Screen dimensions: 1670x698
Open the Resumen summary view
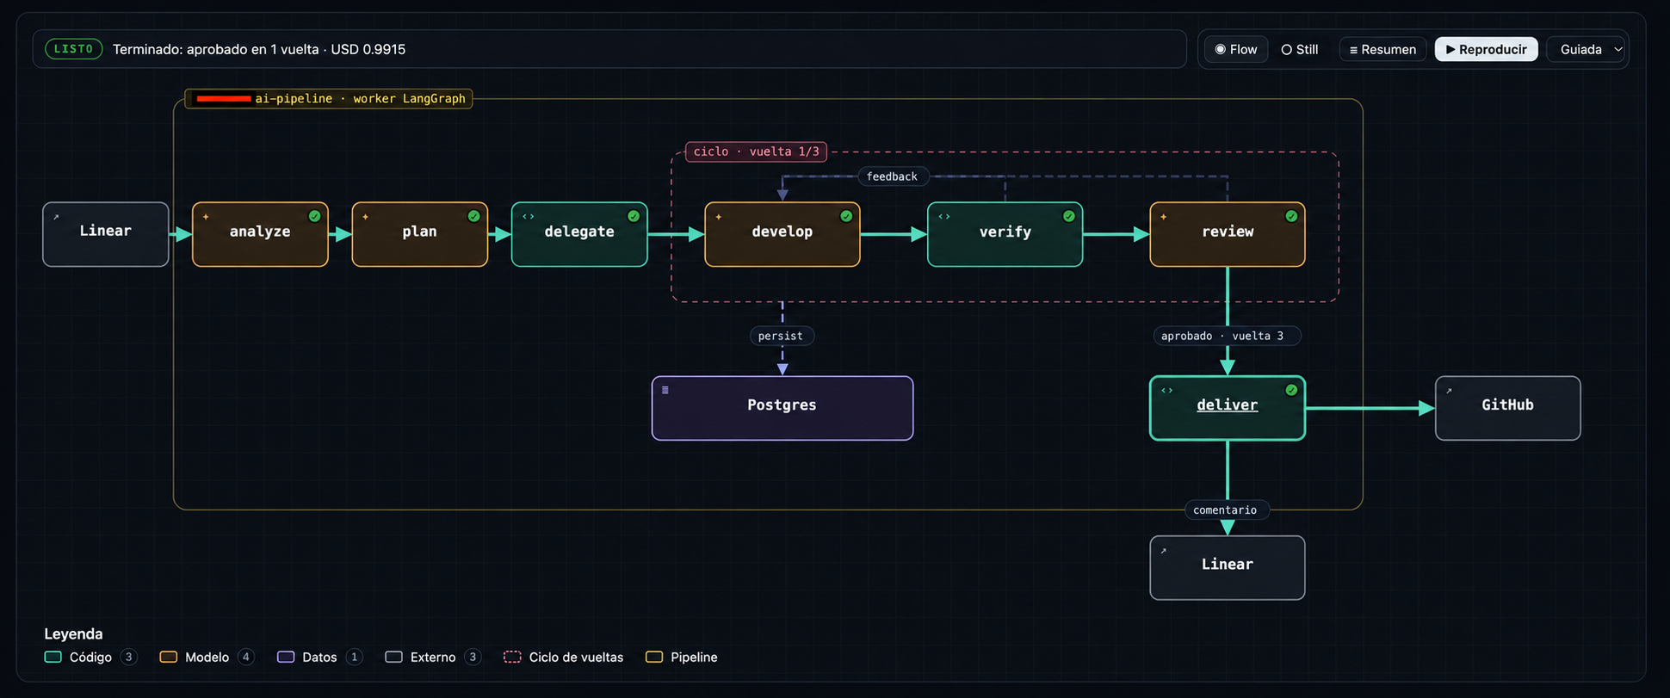(1382, 49)
